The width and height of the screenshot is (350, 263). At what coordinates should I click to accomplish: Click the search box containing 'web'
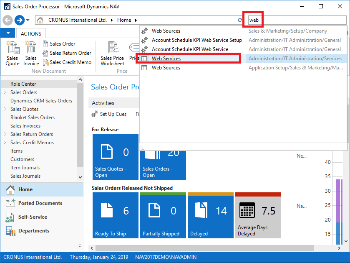pyautogui.click(x=297, y=20)
